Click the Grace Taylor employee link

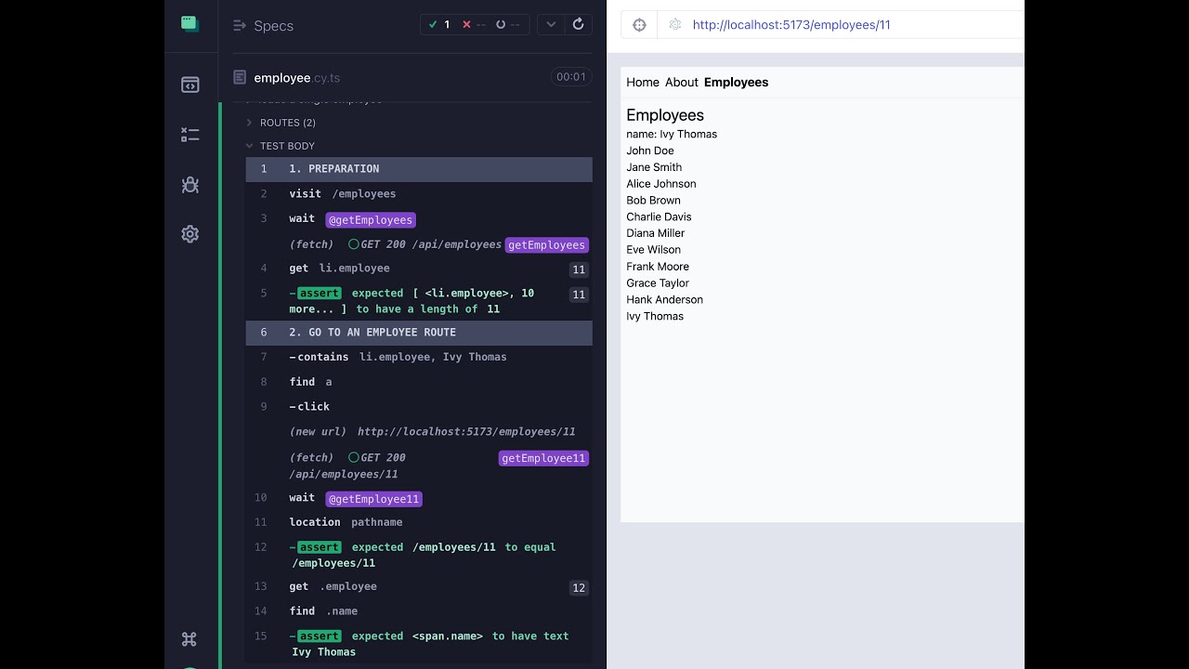(x=658, y=283)
